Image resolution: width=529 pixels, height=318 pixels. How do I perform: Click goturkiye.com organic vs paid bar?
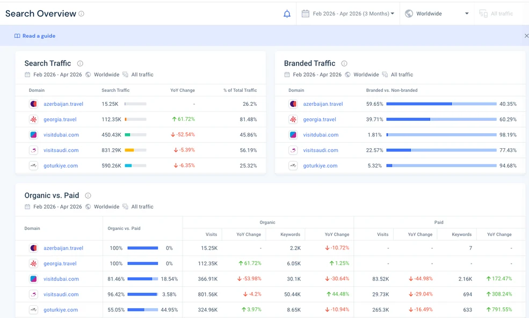[x=143, y=310]
